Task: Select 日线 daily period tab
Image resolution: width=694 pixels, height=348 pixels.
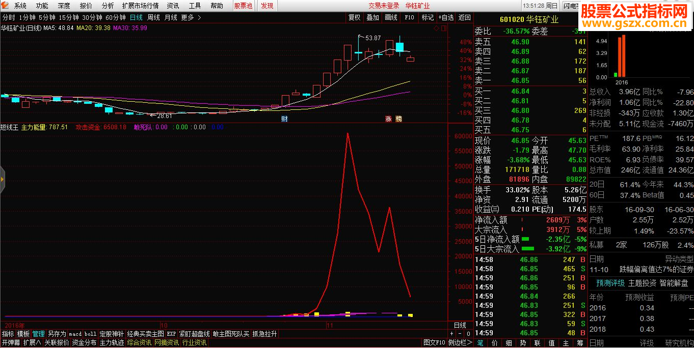Action: [136, 17]
